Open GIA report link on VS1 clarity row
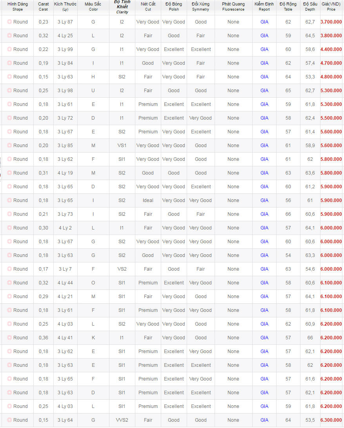The width and height of the screenshot is (344, 428). [x=264, y=146]
